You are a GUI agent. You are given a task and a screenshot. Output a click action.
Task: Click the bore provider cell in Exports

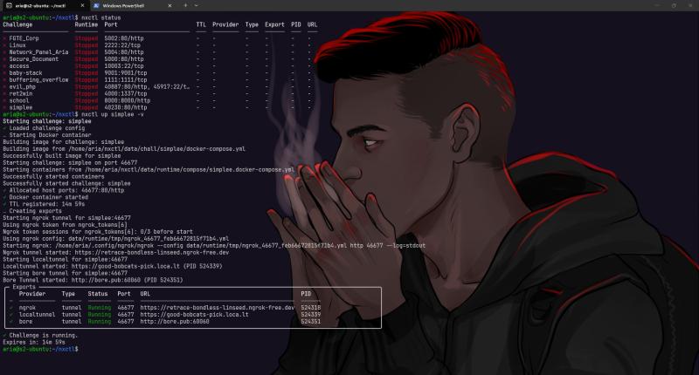click(25, 321)
